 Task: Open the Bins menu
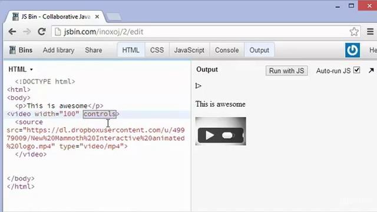[x=25, y=50]
